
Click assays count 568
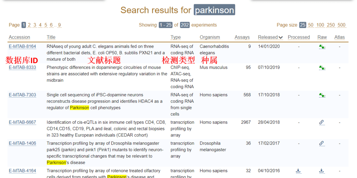247,95
